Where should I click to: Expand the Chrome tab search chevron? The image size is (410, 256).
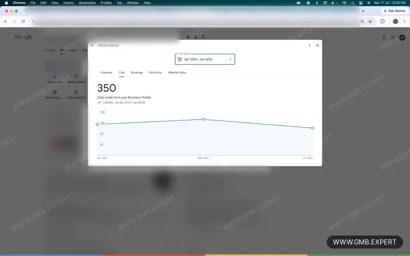pyautogui.click(x=25, y=11)
